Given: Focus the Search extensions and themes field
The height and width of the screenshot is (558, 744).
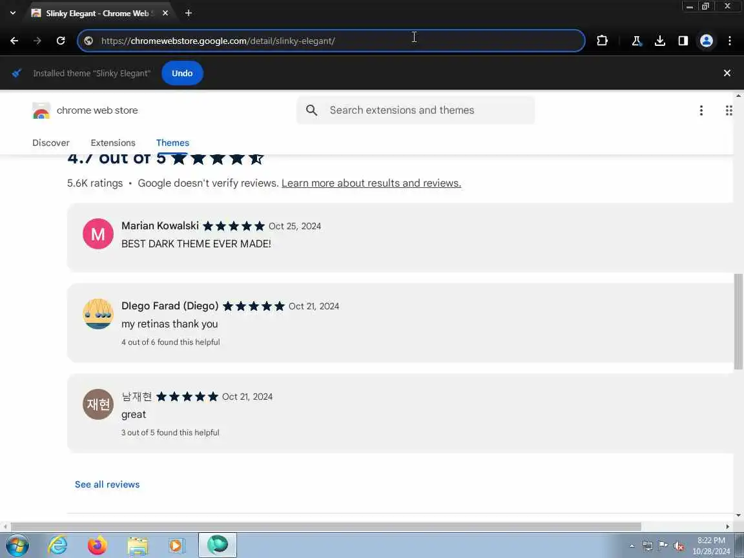Looking at the screenshot, I should pyautogui.click(x=416, y=110).
